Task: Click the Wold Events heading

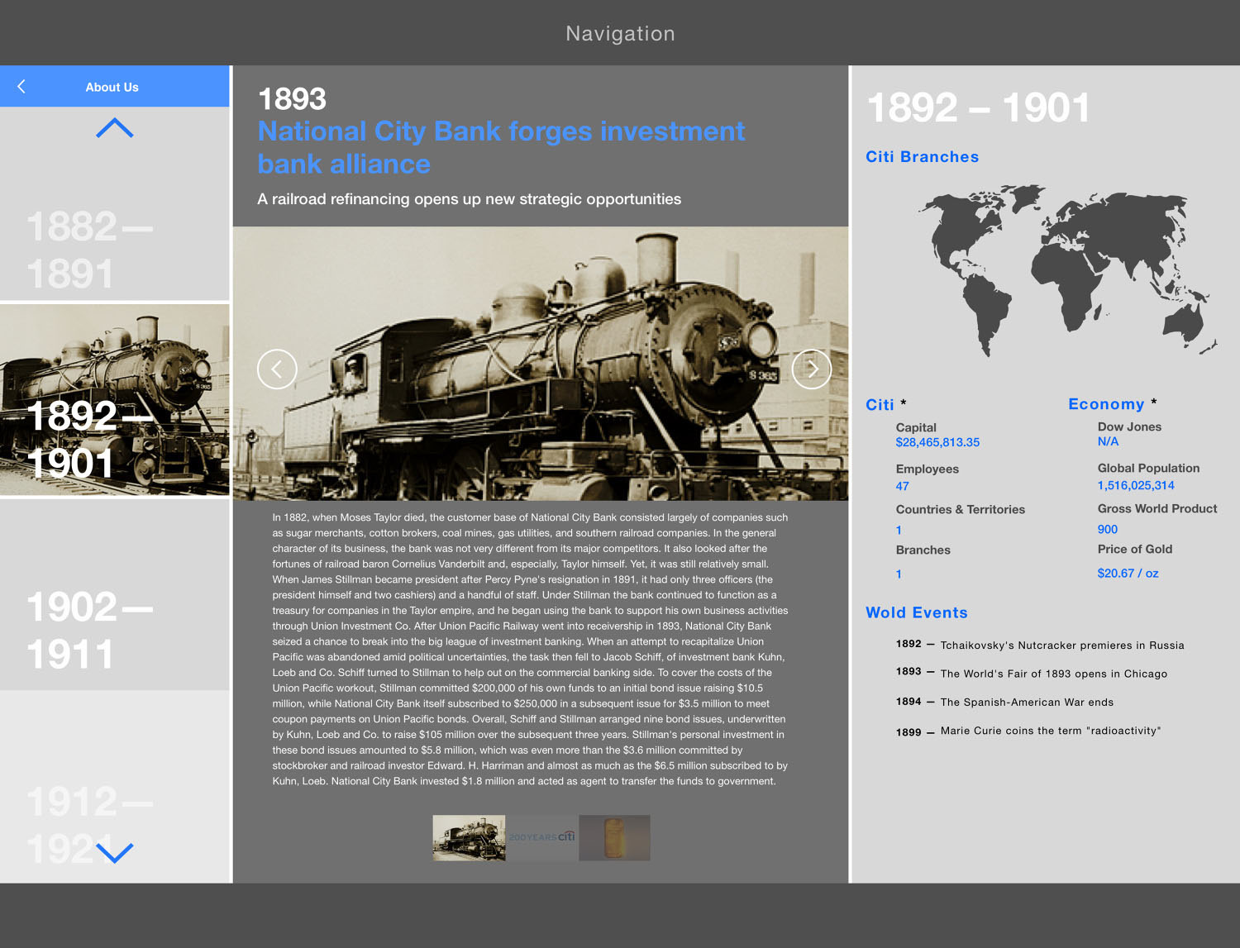Action: coord(916,613)
